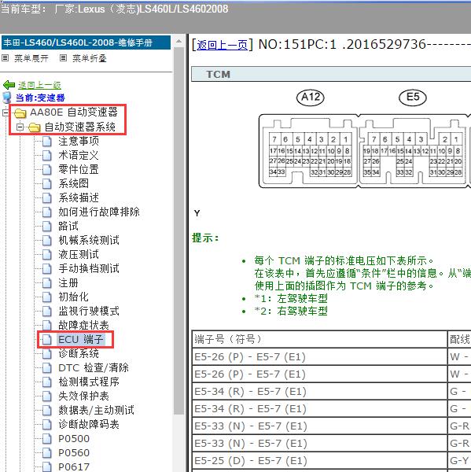Viewport: 471px width, 472px height.
Task: Click the green back arrow icon
Action: [x=9, y=85]
